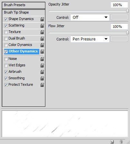Screen dimensions: 130x144
Task: Open the Brush Presets section
Action: click(23, 5)
